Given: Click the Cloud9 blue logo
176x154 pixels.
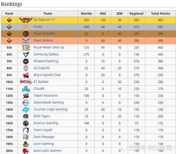Looking at the screenshot, I should click(x=26, y=89).
